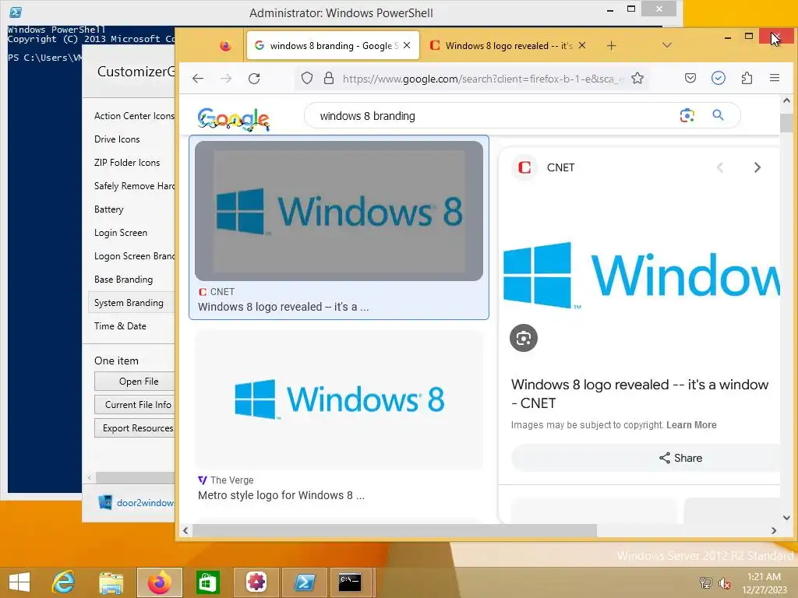Open large Windows logo preview image
Screen dimensions: 798x598
641,275
